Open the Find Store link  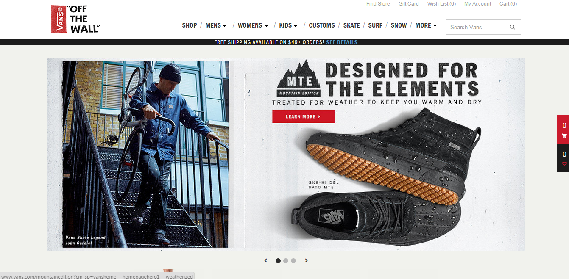378,4
